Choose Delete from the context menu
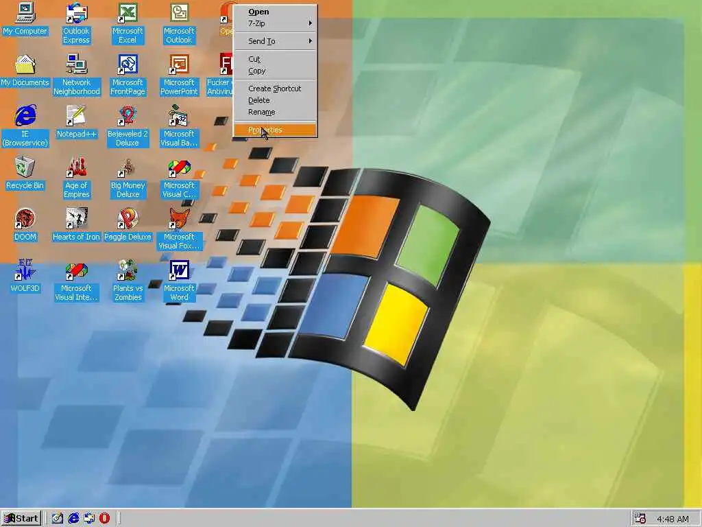The width and height of the screenshot is (702, 527). coord(276,100)
